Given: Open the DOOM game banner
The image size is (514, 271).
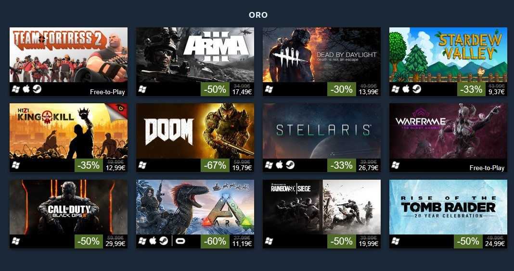Looking at the screenshot, I should [195, 131].
